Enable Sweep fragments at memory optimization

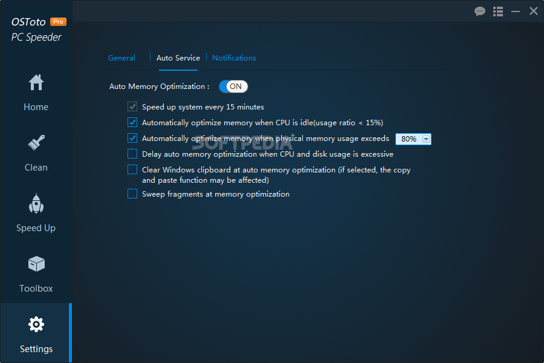pyautogui.click(x=132, y=194)
